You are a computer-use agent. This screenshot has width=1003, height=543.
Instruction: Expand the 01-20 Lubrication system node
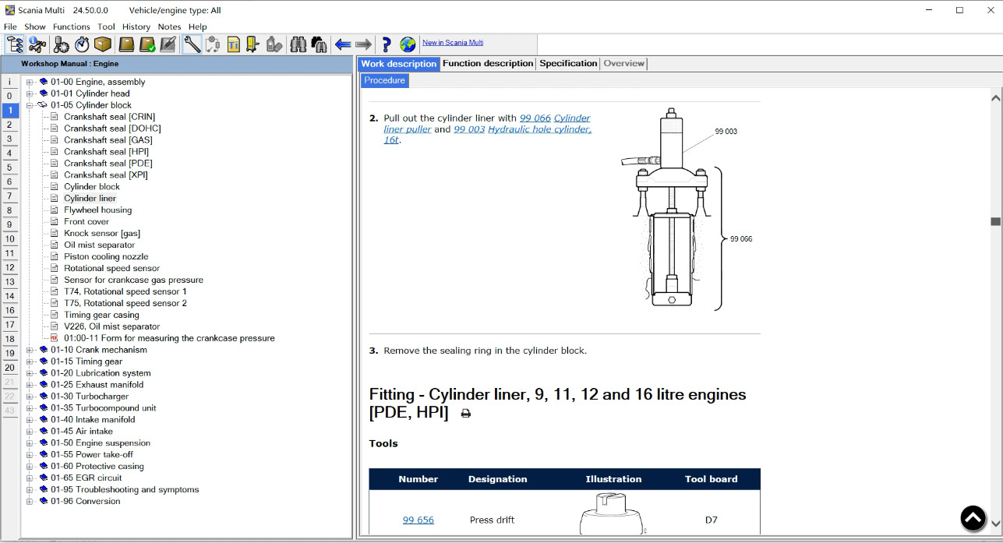coord(30,373)
